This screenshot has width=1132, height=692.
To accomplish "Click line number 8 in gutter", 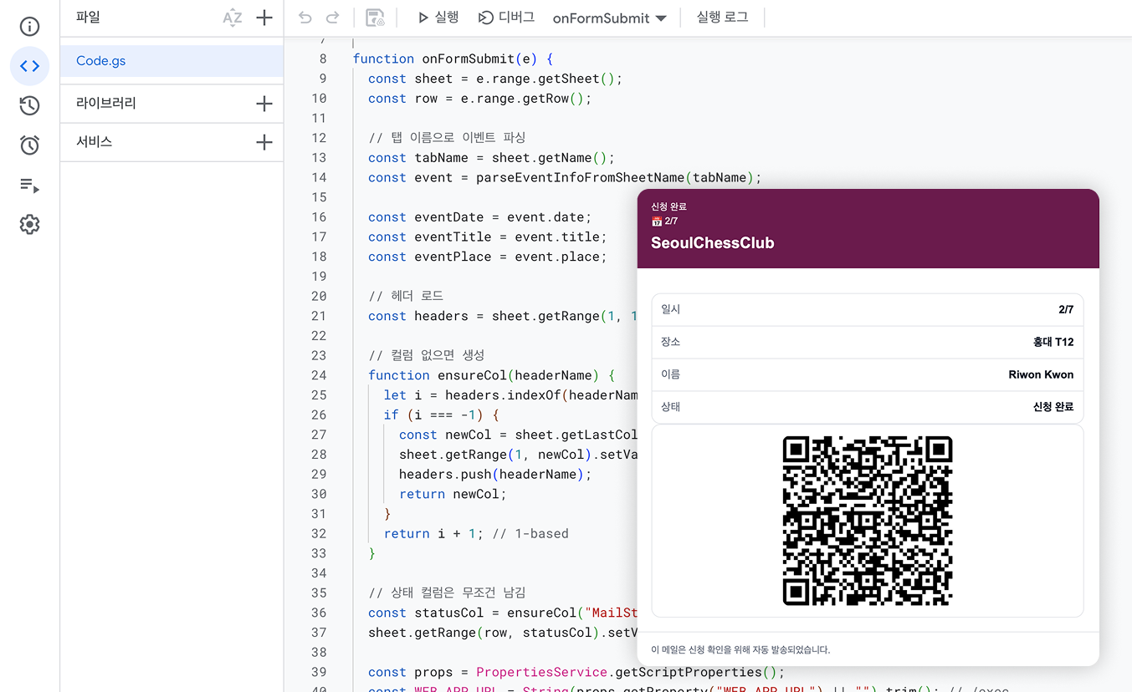I will click(x=323, y=59).
